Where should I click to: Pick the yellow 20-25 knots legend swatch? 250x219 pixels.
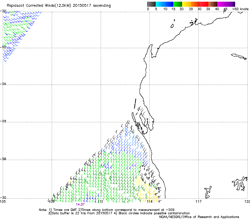[x=186, y=4]
